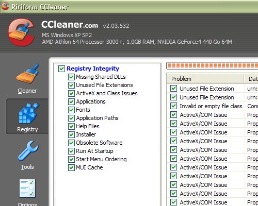Uncheck Missing Shared DLLs
The height and width of the screenshot is (206, 258).
71,77
